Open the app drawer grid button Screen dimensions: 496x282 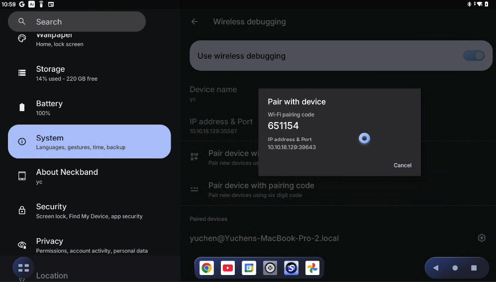[x=23, y=268]
